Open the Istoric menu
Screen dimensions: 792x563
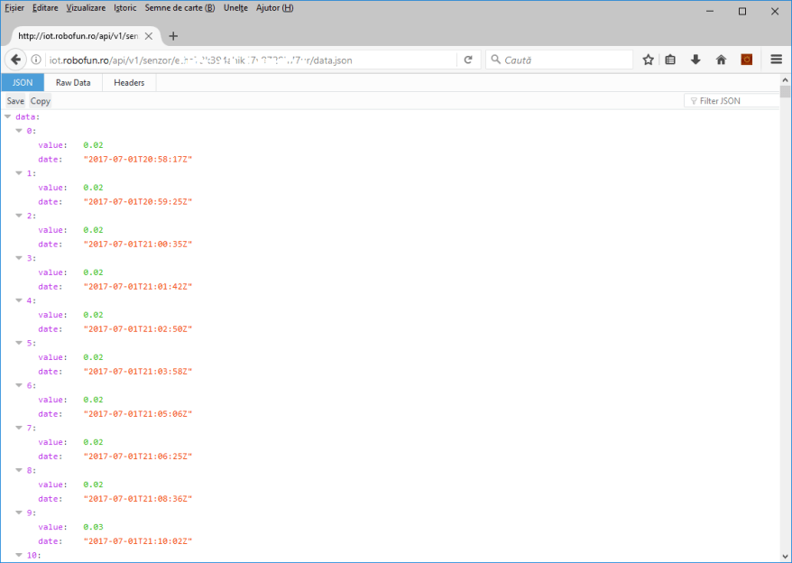126,8
